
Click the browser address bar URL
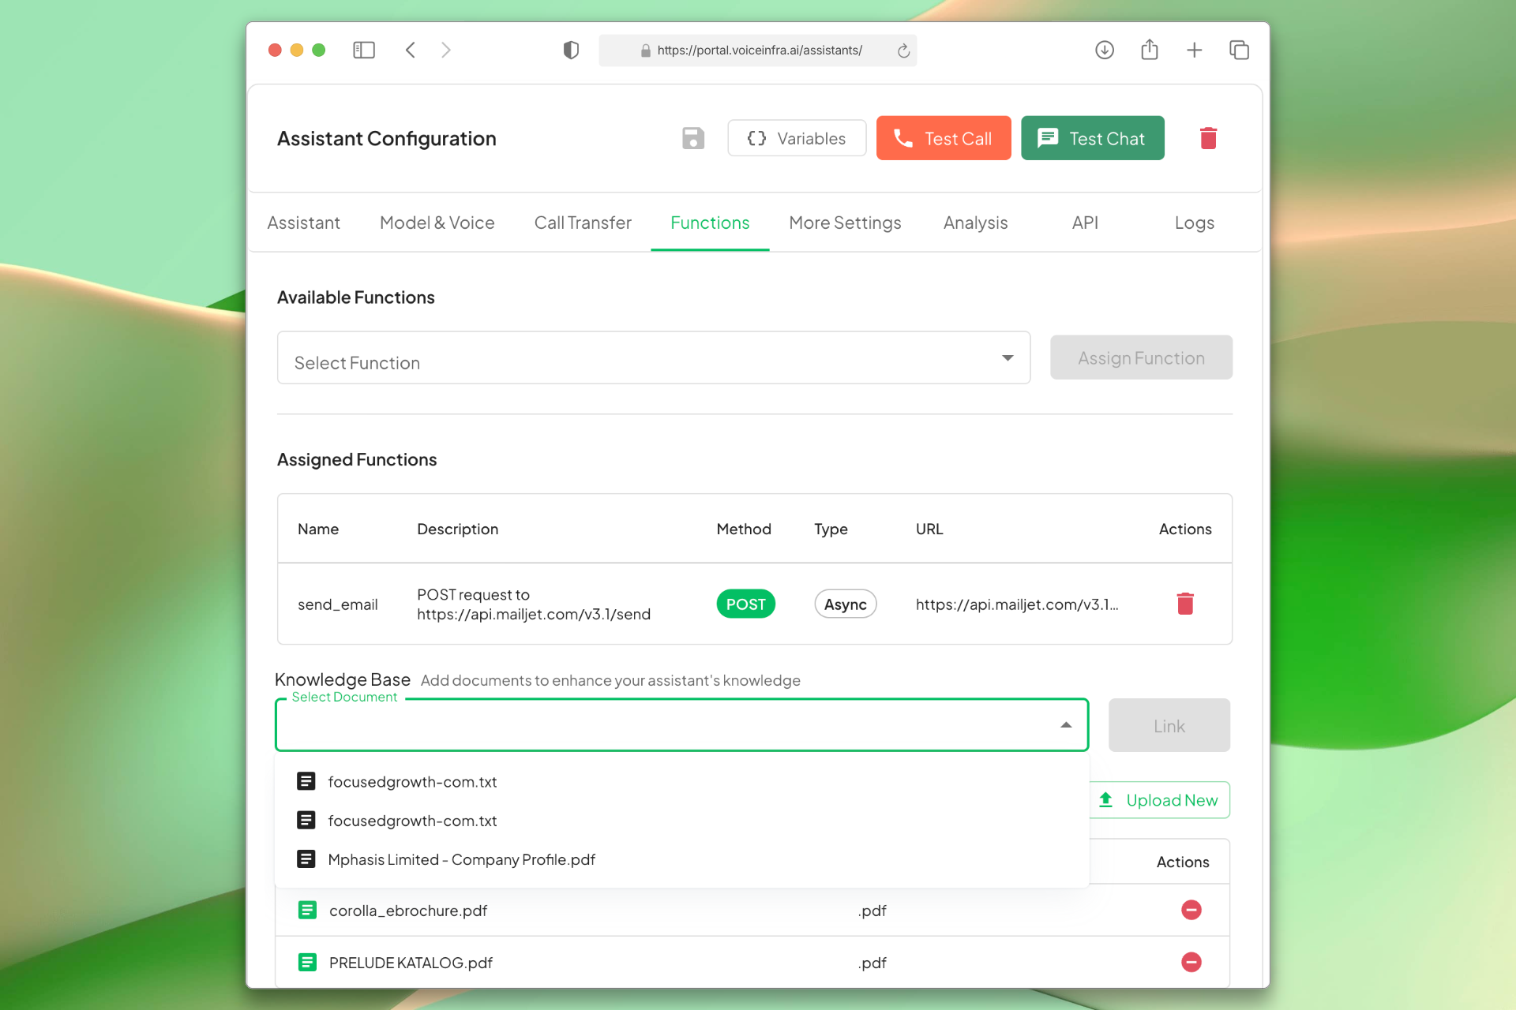tap(759, 50)
